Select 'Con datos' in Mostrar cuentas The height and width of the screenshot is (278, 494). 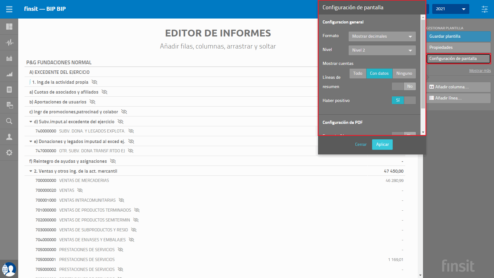tap(379, 74)
